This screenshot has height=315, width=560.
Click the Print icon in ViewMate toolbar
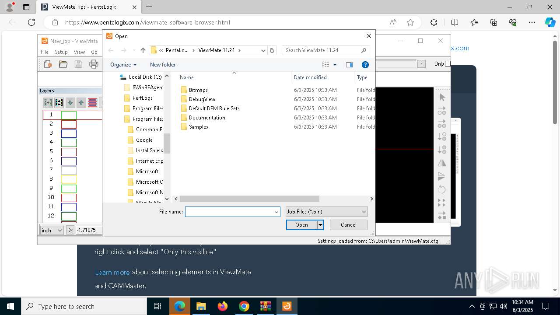tap(94, 64)
